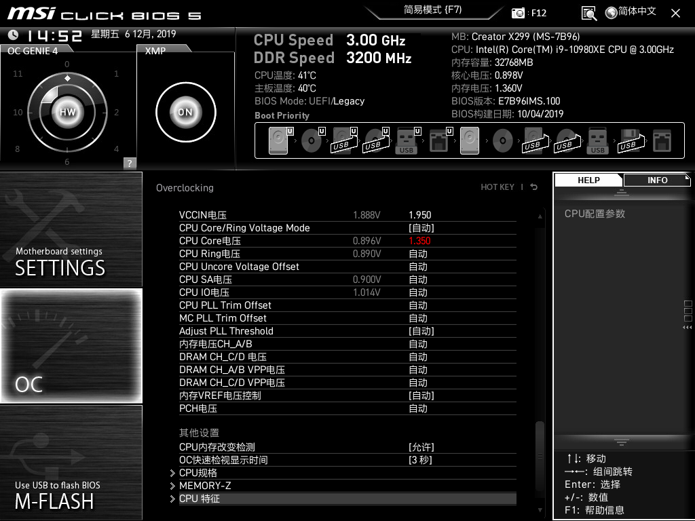Select the legacy USB hard disk boot icon

click(x=536, y=141)
